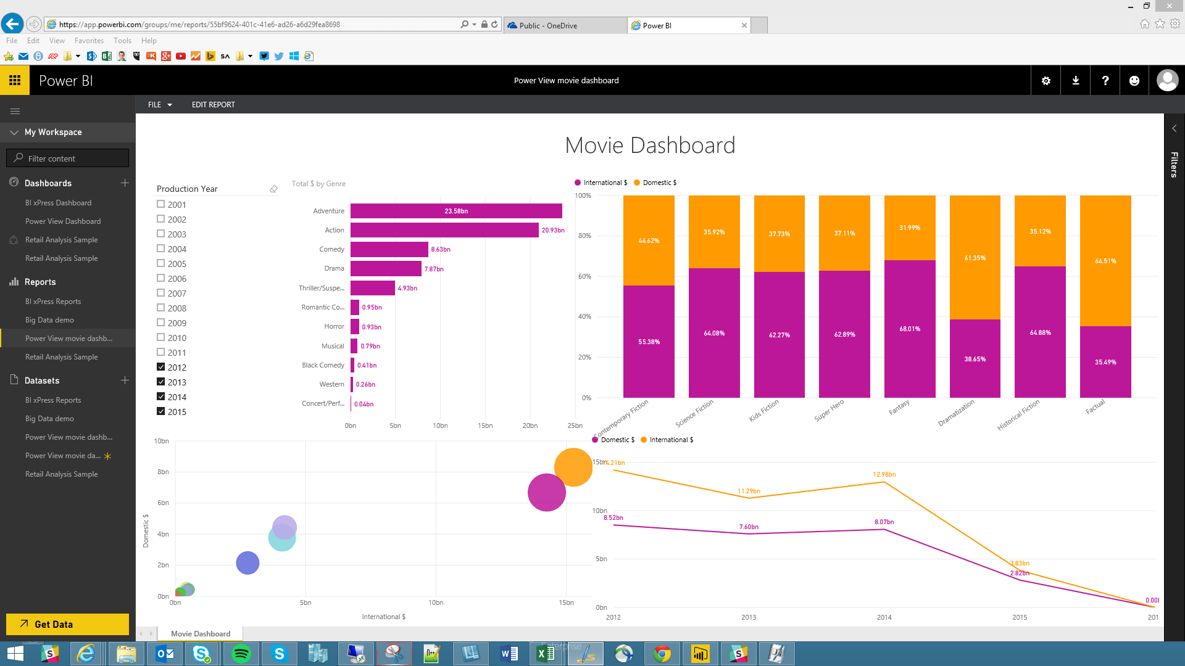
Task: Click the smiley feedback icon
Action: click(1134, 81)
